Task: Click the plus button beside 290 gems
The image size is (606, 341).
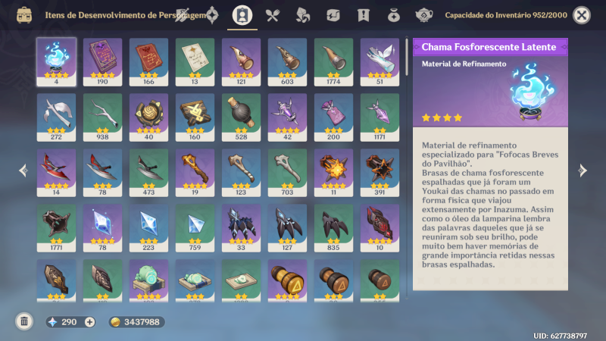Action: pos(89,322)
